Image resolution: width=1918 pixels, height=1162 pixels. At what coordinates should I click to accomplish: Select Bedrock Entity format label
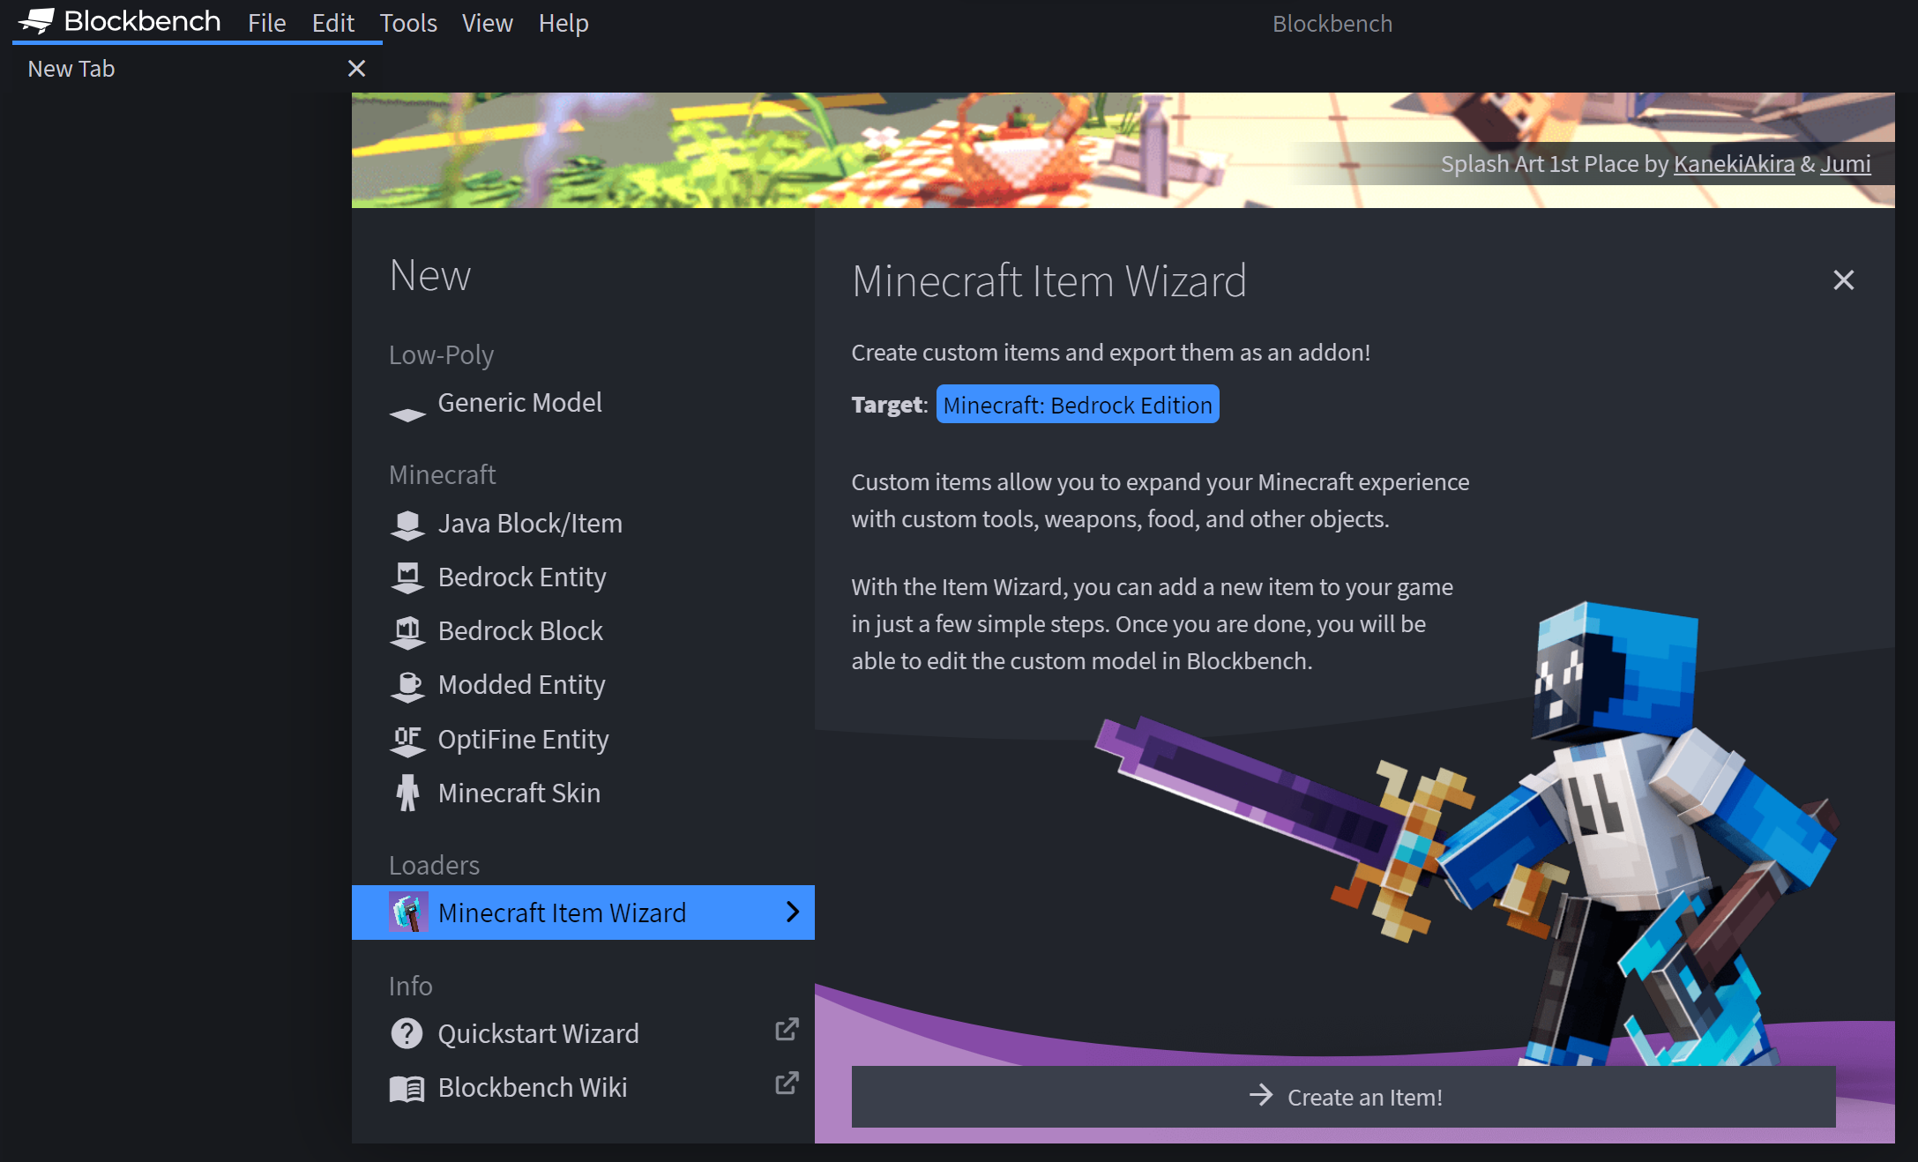(522, 577)
